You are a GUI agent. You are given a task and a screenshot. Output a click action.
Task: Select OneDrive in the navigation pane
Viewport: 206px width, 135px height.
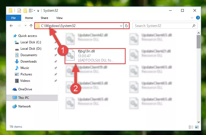pyautogui.click(x=25, y=89)
